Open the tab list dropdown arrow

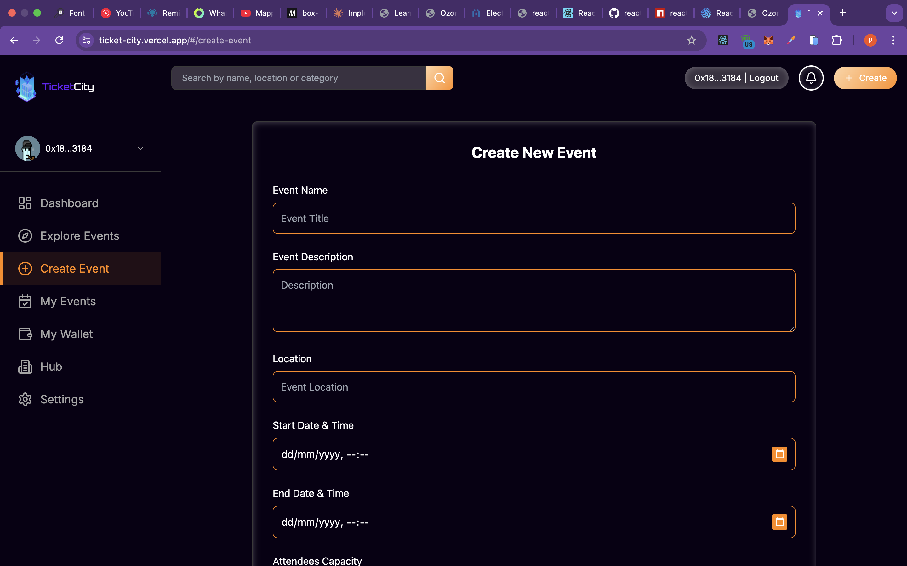[894, 13]
